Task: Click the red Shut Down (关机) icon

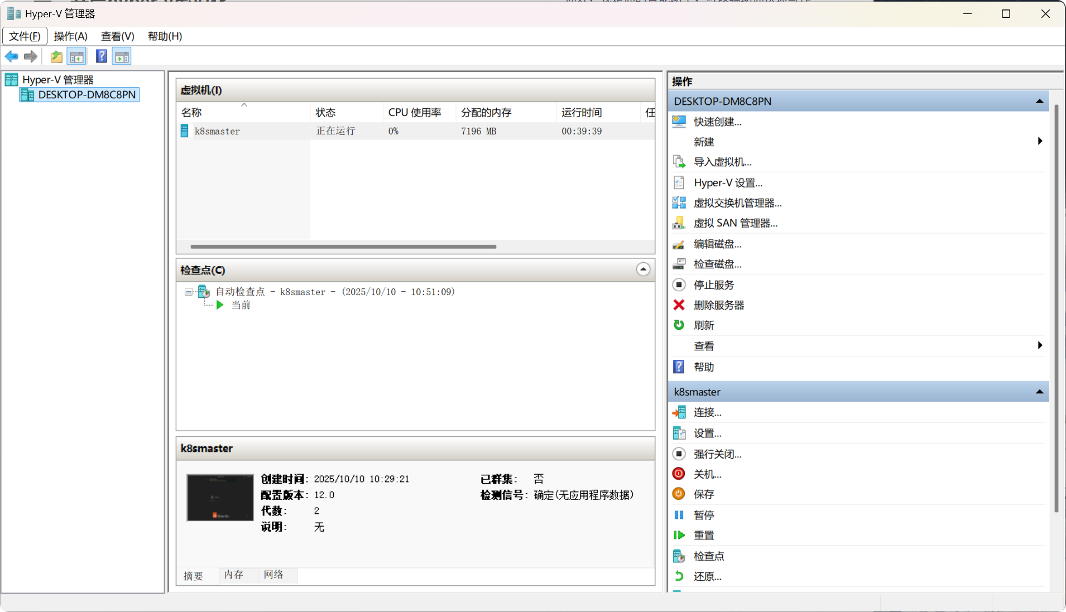Action: click(x=679, y=474)
